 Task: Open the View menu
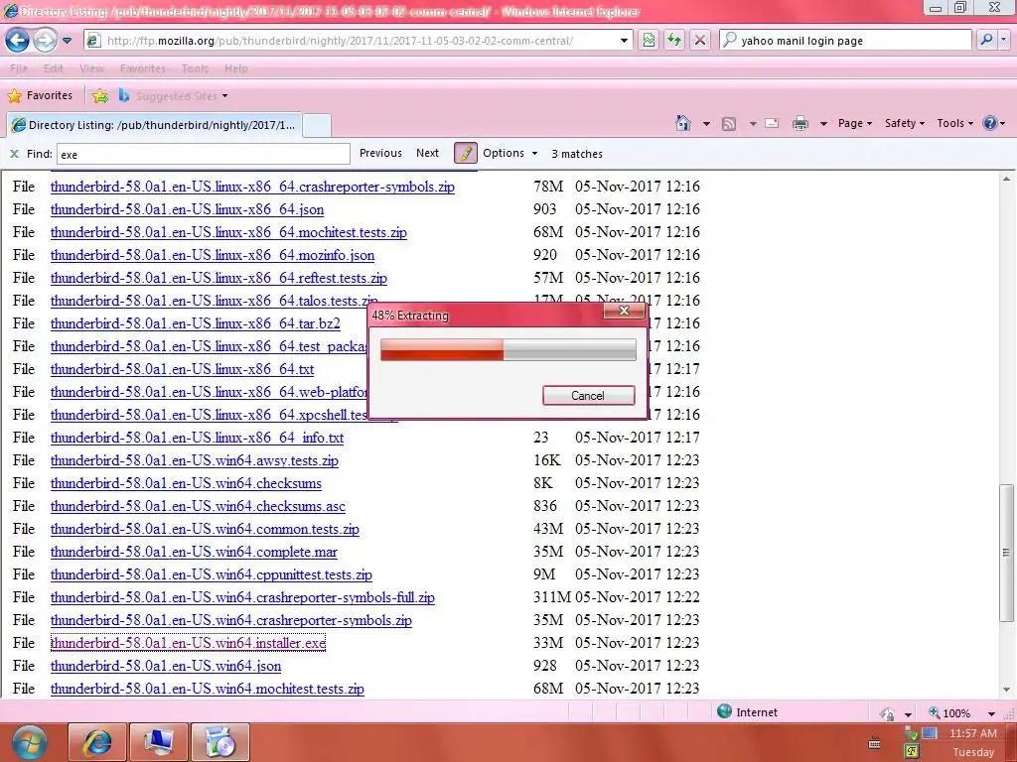point(91,68)
